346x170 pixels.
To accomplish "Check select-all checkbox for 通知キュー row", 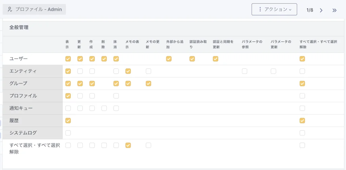I will pos(302,108).
